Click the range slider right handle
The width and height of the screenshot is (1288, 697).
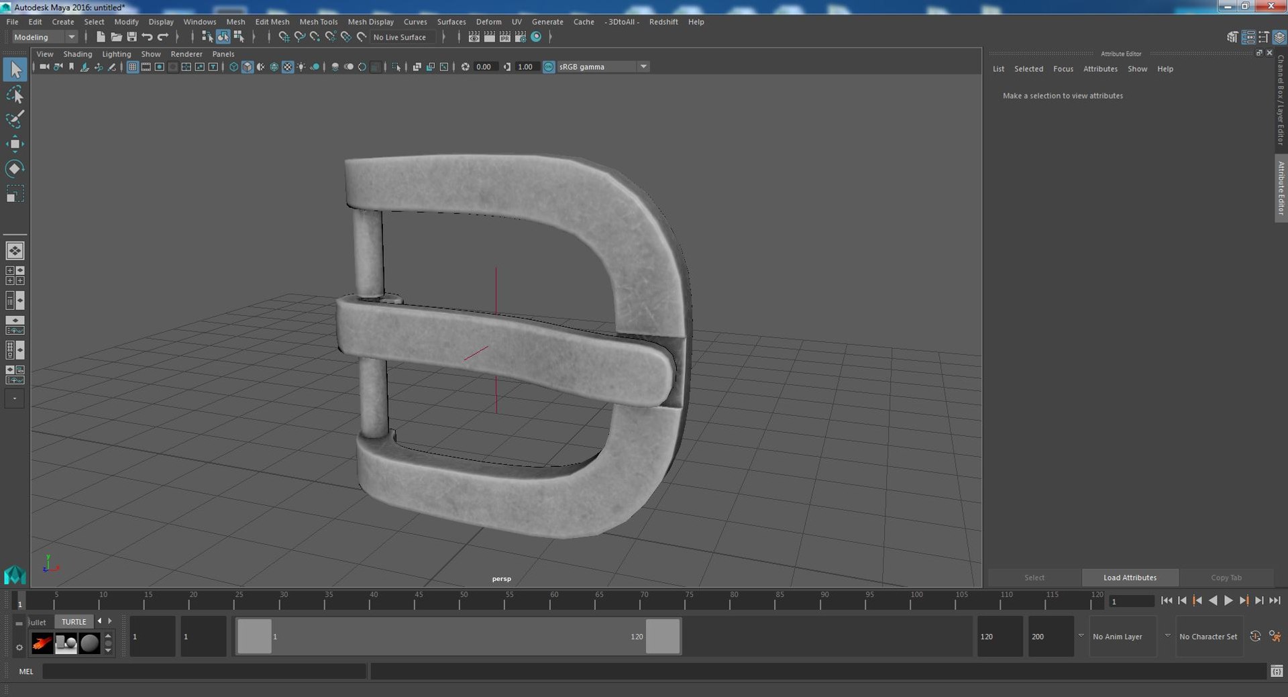[663, 636]
